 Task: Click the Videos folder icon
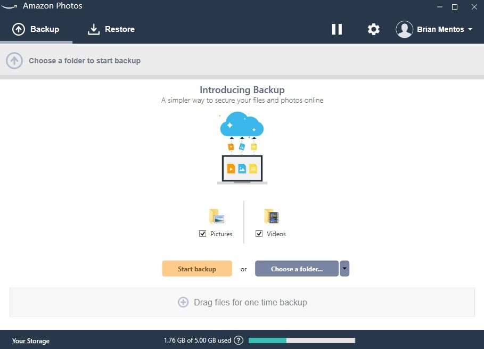click(272, 216)
